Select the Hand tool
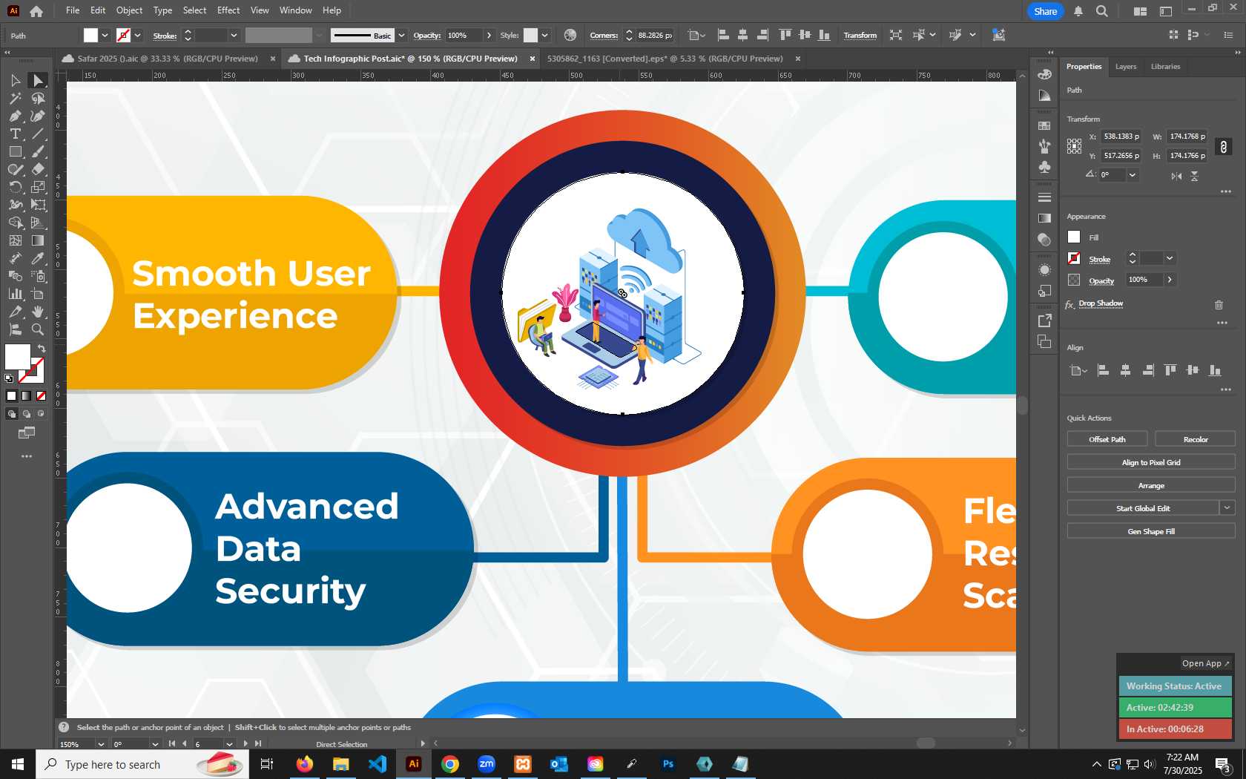Screen dimensions: 1246x779 point(38,312)
